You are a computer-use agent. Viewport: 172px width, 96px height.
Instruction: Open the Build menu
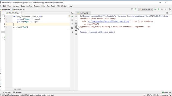click(x=43, y=6)
